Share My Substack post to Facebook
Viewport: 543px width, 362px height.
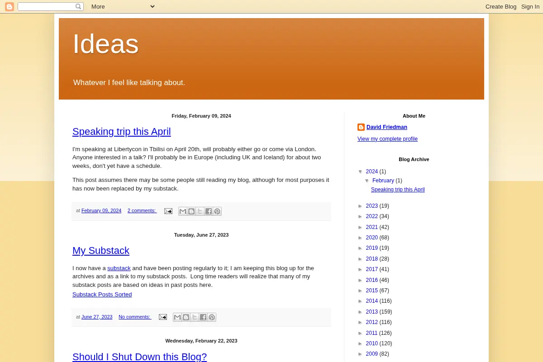click(203, 317)
